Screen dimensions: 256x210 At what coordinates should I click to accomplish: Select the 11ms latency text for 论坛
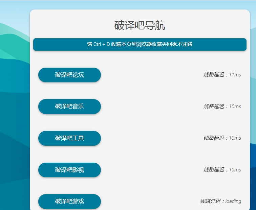coord(235,75)
